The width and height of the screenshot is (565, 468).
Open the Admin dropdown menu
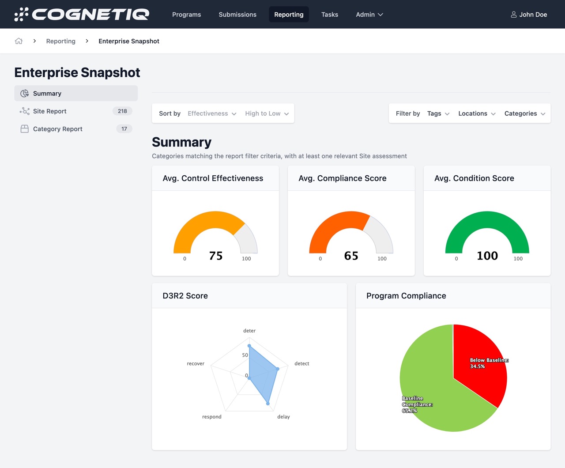369,15
